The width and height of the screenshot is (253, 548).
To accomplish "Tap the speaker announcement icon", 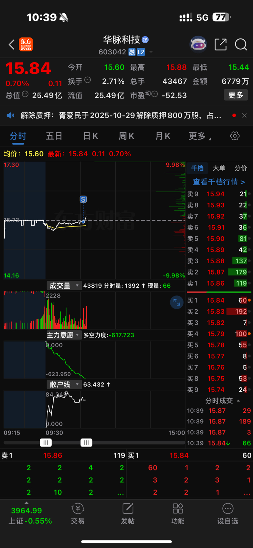I will point(11,116).
